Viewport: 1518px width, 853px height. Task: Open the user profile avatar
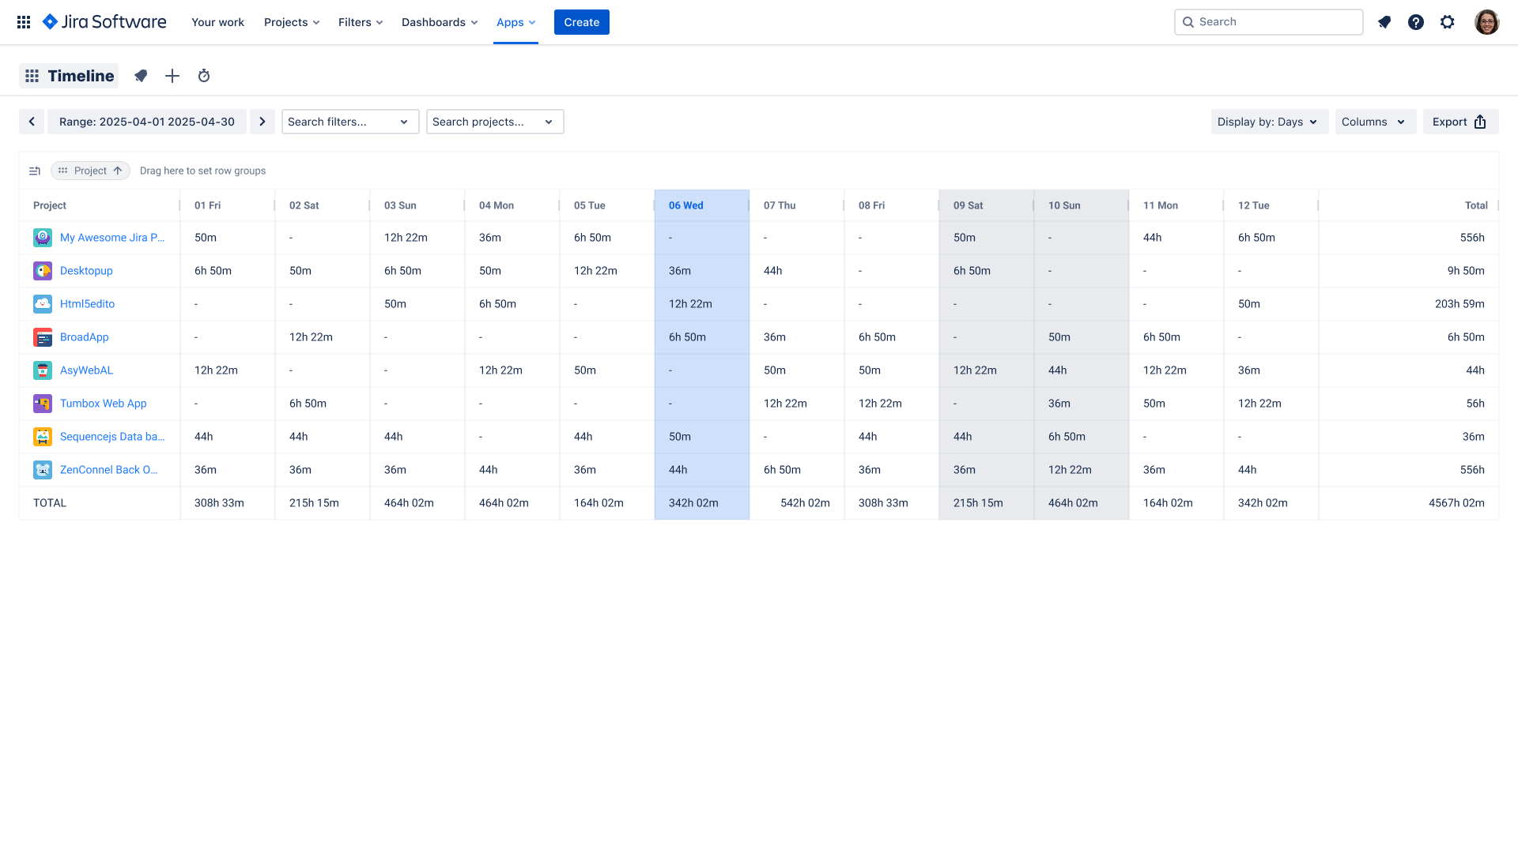coord(1487,22)
